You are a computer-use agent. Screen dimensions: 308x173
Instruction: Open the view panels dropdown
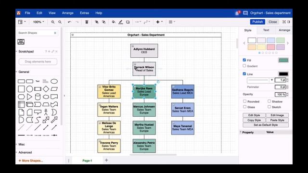(x=22, y=22)
